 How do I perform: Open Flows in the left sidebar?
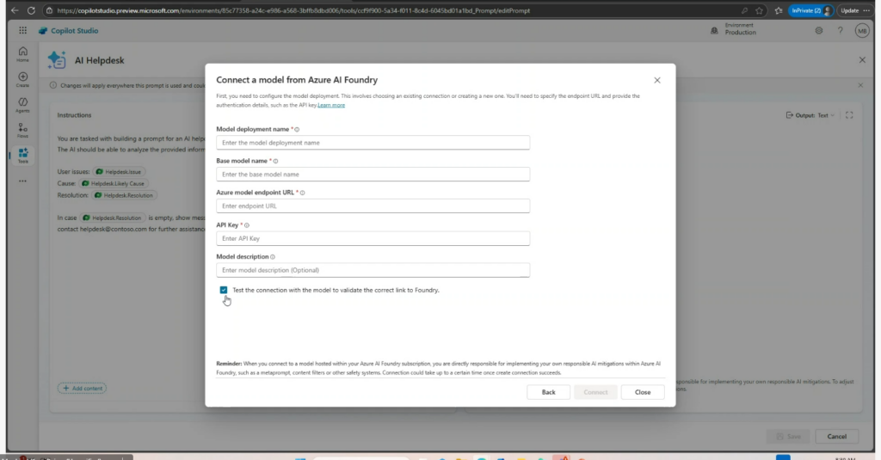pos(22,131)
